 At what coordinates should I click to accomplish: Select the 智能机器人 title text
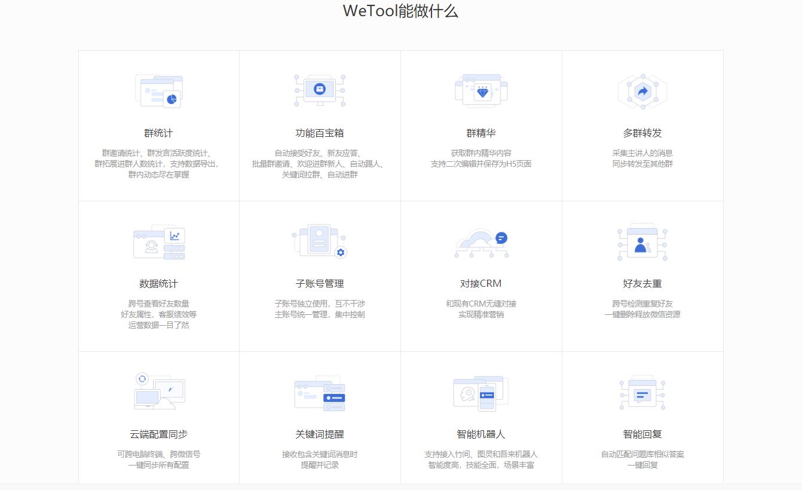pyautogui.click(x=481, y=434)
